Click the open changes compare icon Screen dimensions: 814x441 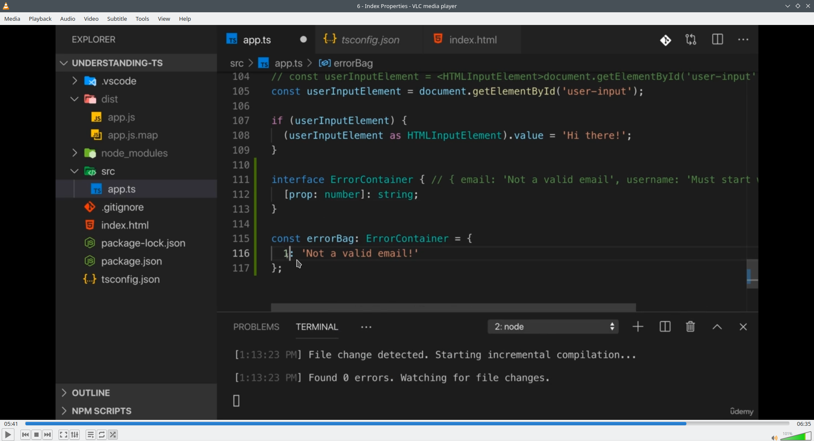[x=691, y=40]
